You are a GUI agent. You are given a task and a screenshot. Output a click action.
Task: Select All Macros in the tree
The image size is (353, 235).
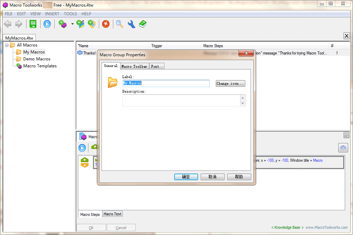click(27, 45)
